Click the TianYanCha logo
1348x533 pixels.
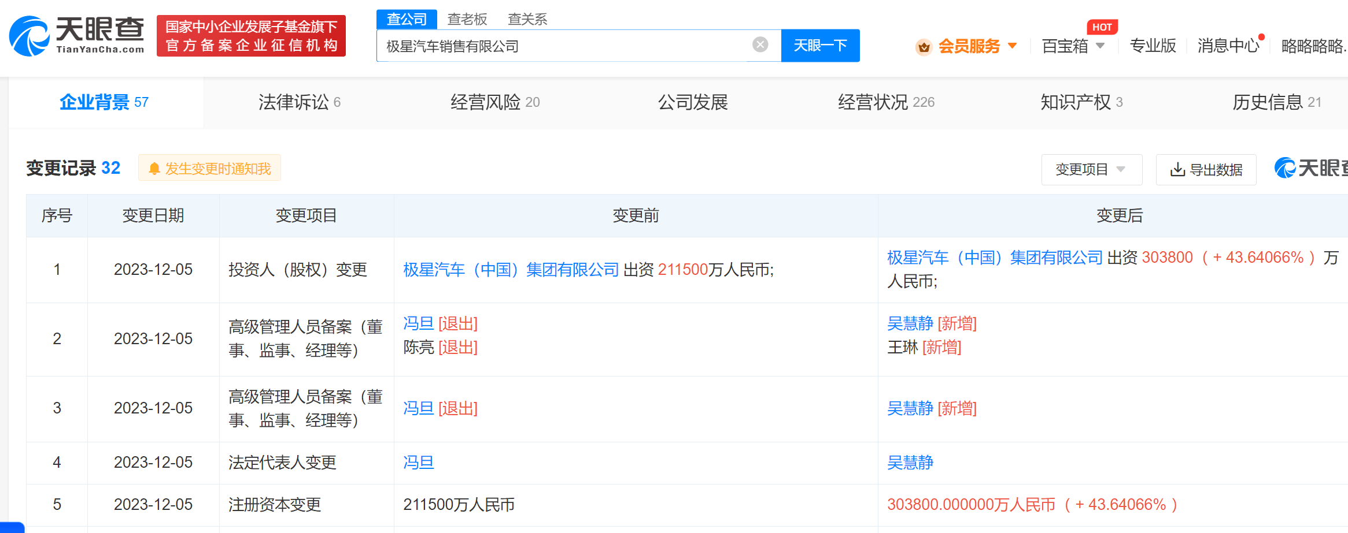(x=77, y=36)
